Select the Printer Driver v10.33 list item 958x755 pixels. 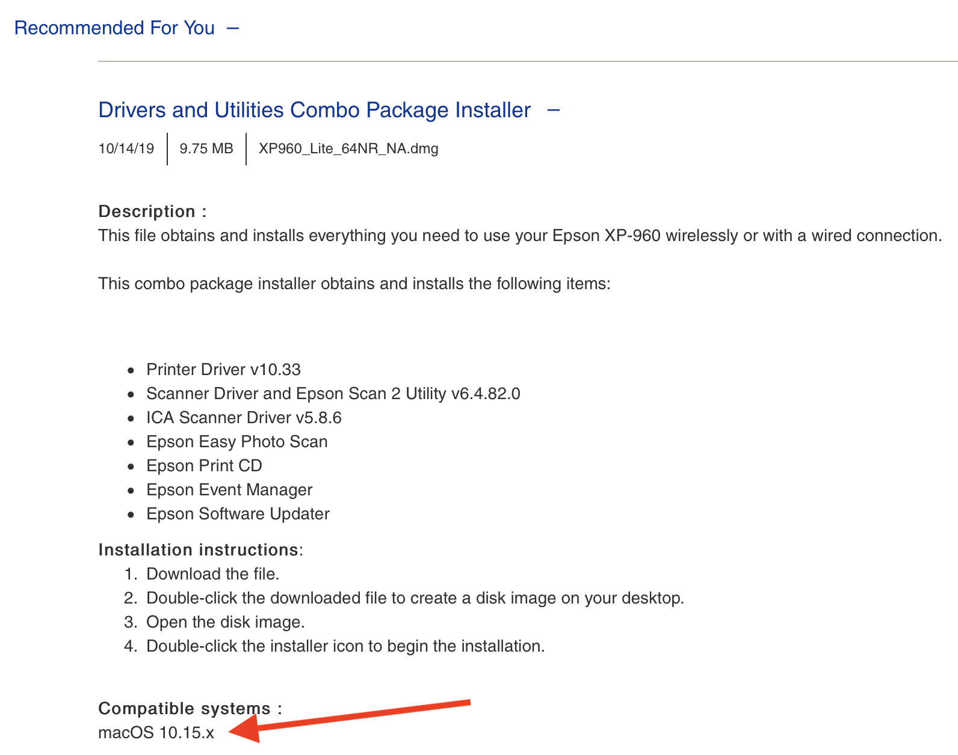coord(223,370)
